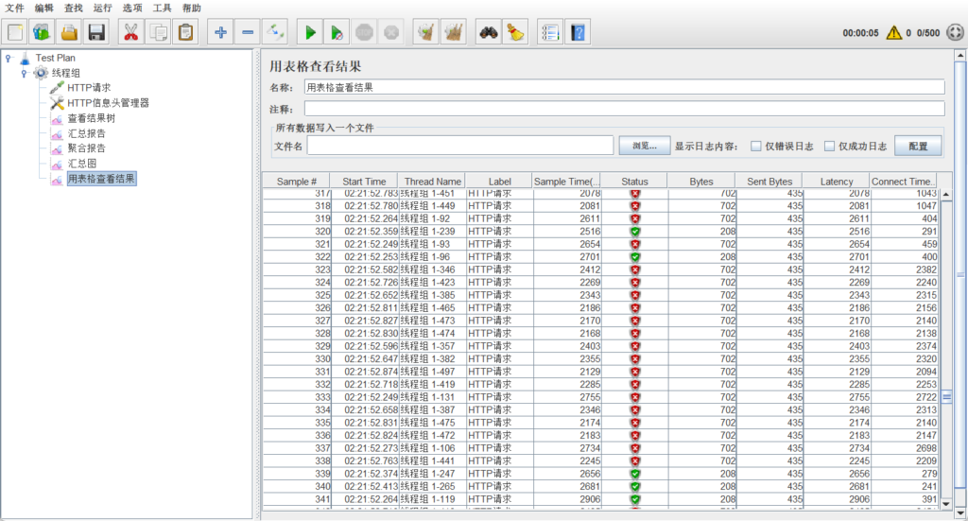Viewport: 968px width, 521px height.
Task: Click the Status column header
Action: tap(634, 182)
